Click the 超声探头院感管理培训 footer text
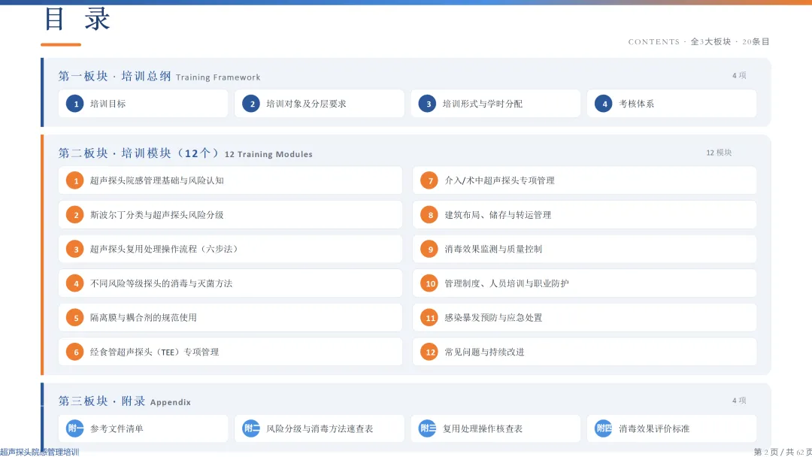The height and width of the screenshot is (457, 812). pos(39,452)
